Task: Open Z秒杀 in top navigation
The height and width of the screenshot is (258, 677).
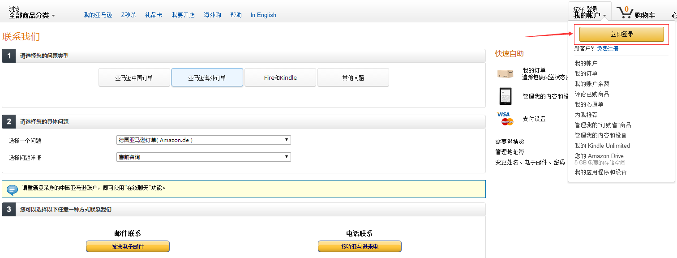Action: click(x=129, y=15)
